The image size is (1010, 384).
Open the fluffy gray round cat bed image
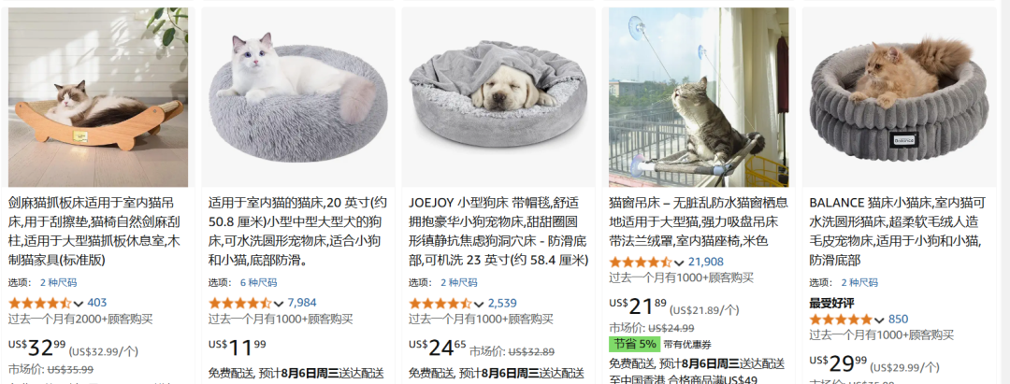coord(298,97)
